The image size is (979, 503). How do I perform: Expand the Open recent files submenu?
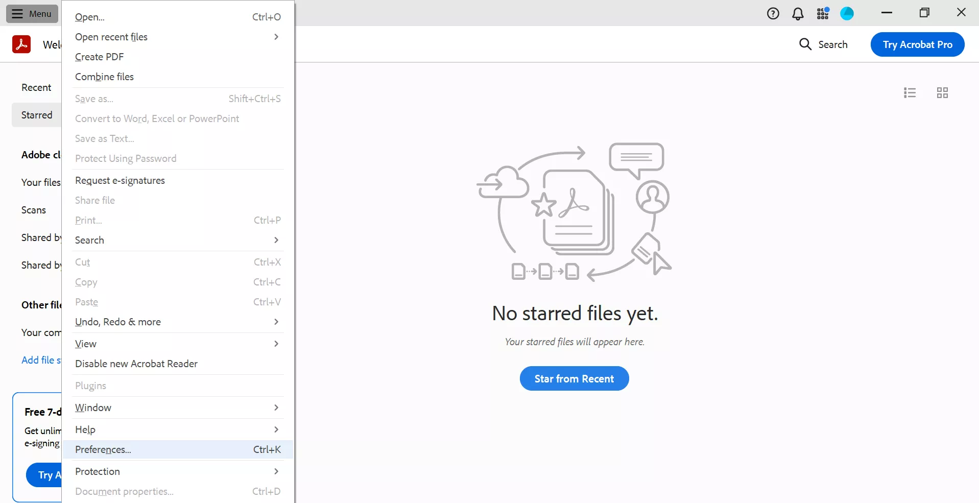pyautogui.click(x=276, y=37)
